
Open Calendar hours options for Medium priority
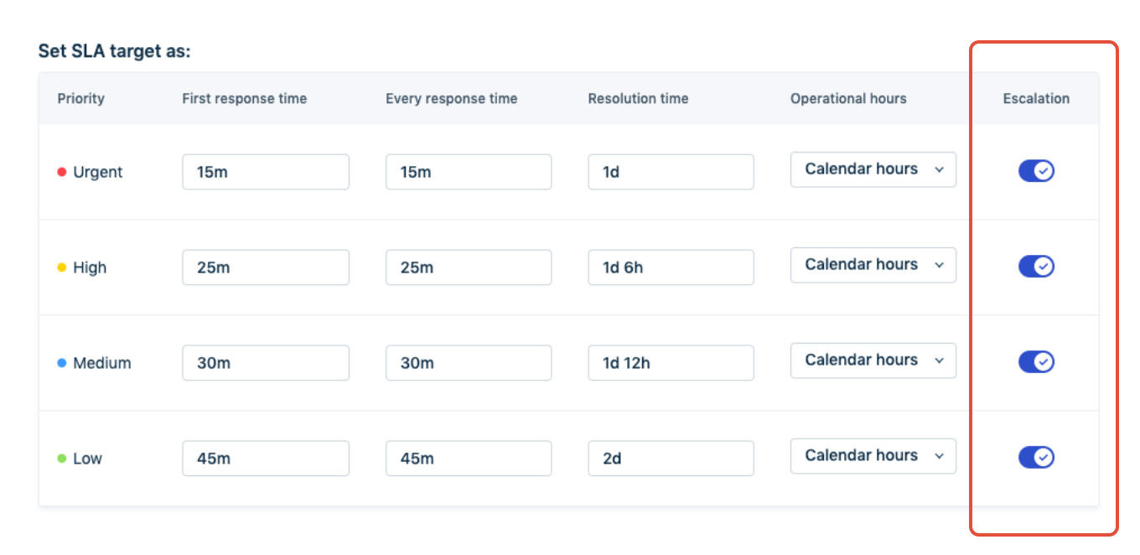point(873,360)
